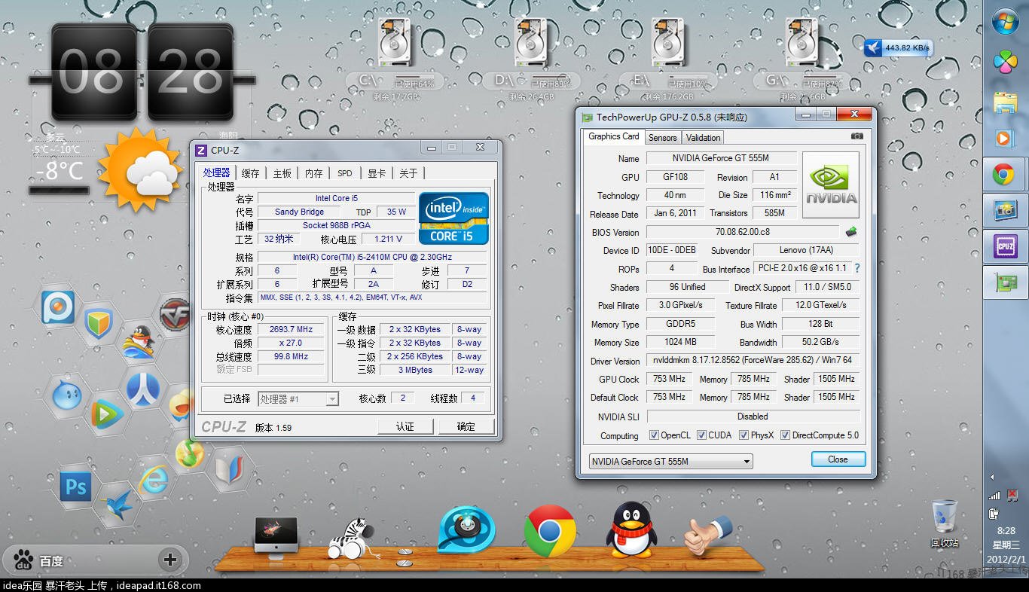The width and height of the screenshot is (1029, 592).
Task: Switch to the 缓存 tab in CPU-Z
Action: (251, 173)
